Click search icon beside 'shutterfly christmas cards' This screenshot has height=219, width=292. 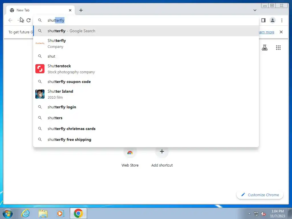[40, 129]
